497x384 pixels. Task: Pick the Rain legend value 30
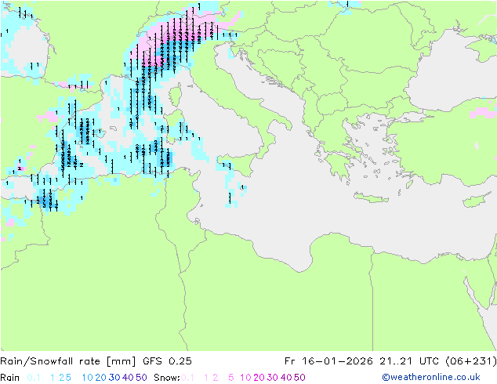click(x=114, y=378)
